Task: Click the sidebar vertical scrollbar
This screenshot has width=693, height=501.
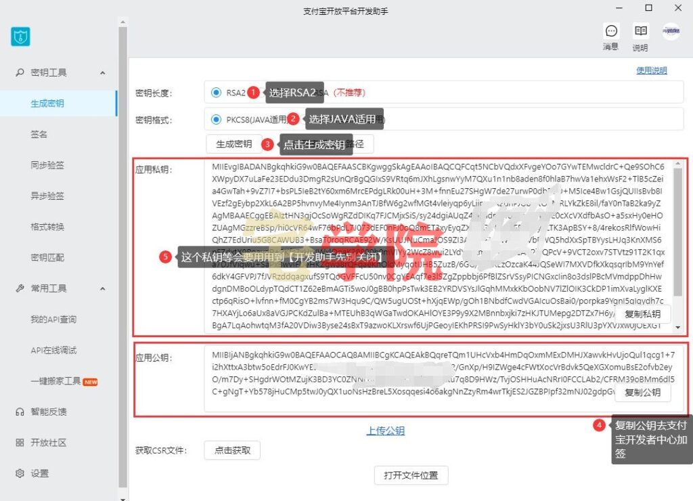Action: tap(123, 257)
